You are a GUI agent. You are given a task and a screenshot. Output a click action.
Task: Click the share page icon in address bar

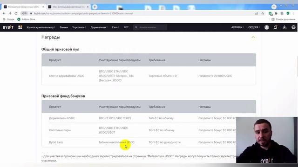click(257, 13)
